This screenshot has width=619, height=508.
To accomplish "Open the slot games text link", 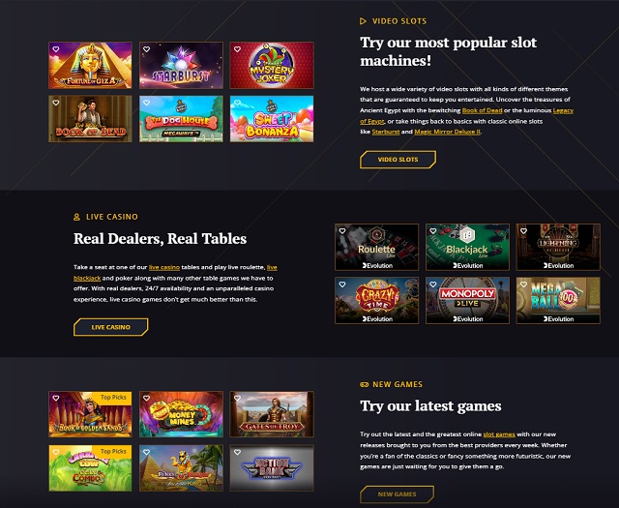I will pyautogui.click(x=499, y=434).
